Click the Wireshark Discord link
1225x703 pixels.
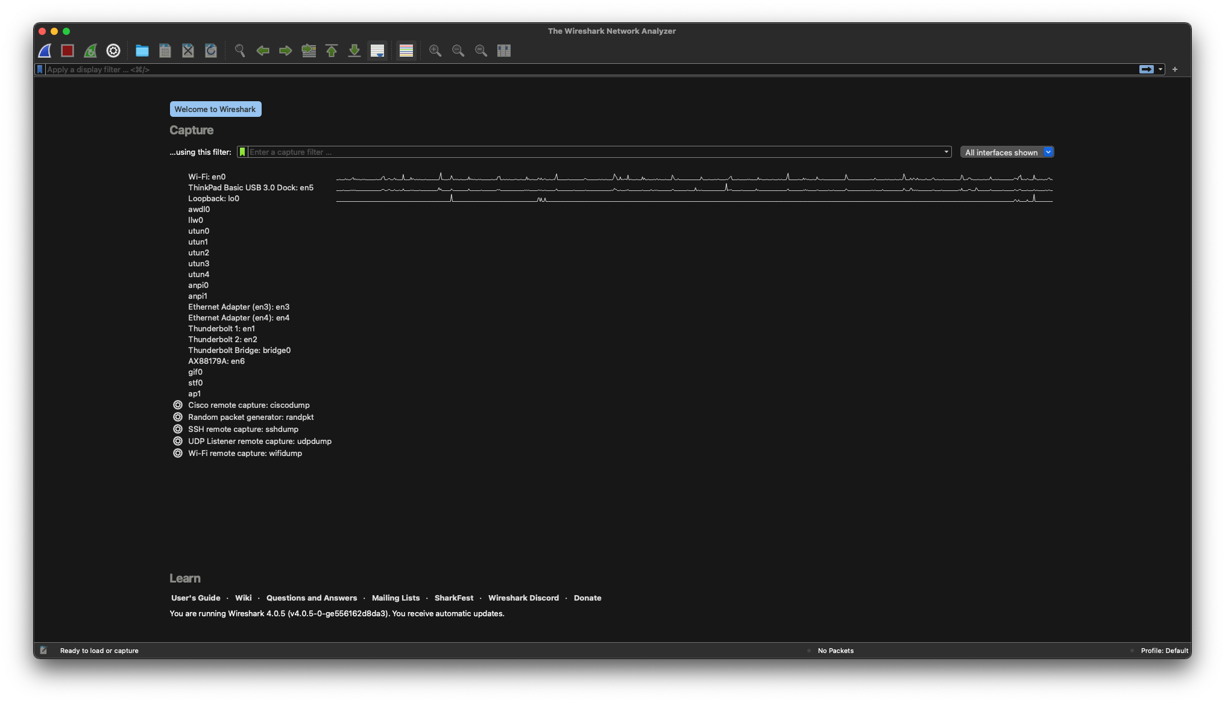pyautogui.click(x=523, y=598)
